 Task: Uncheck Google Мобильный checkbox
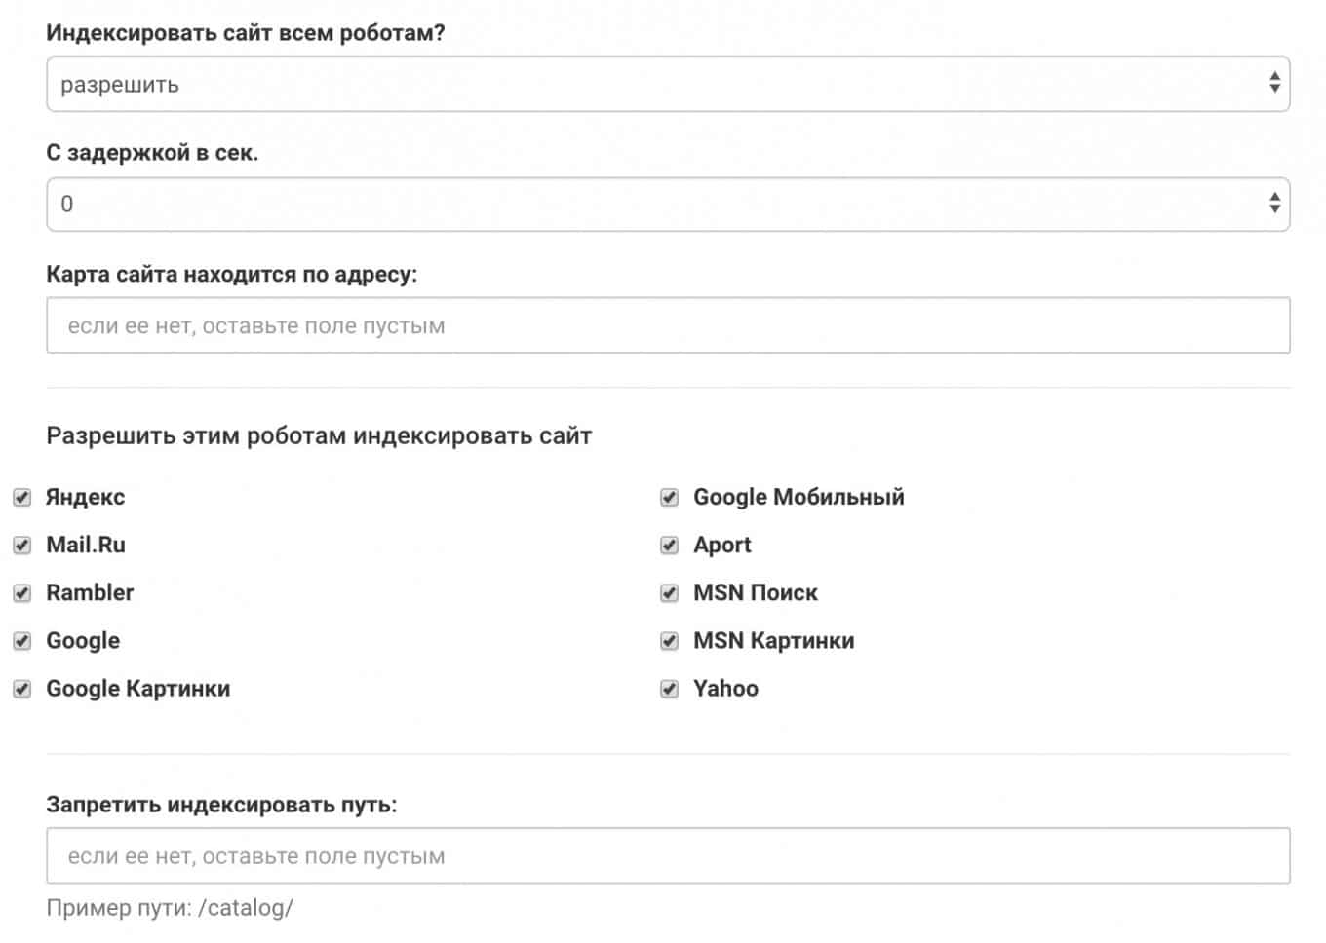point(669,498)
